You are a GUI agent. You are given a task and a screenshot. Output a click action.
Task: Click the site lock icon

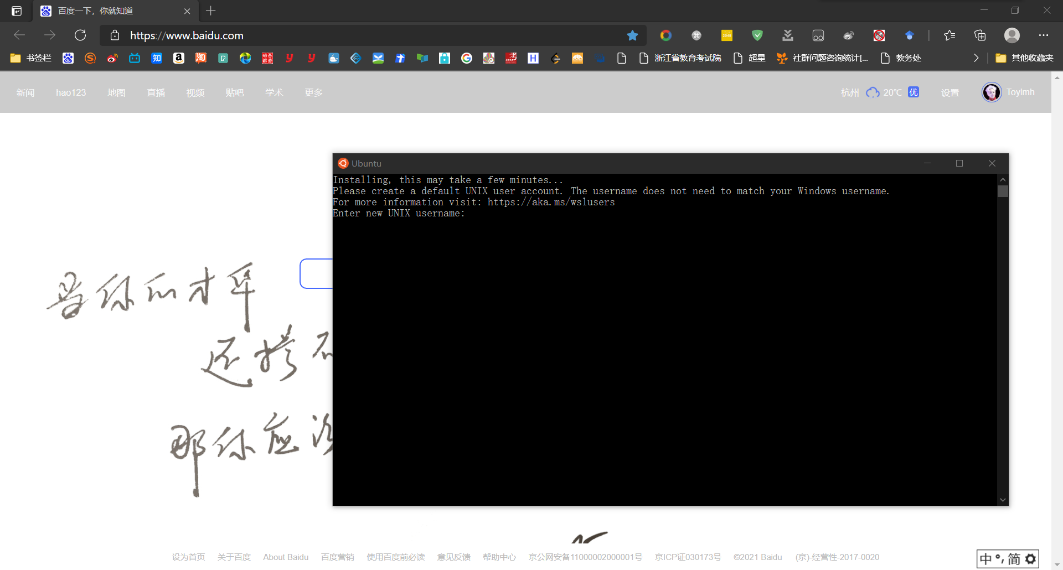115,35
